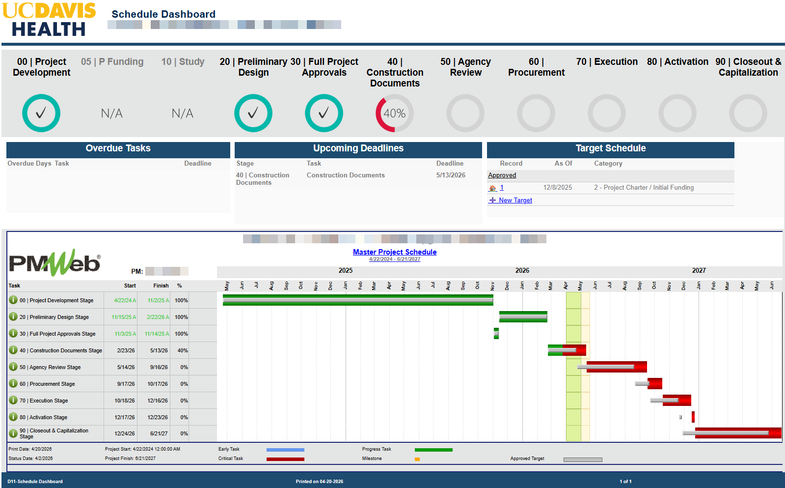Click the Closeout & Capitalization Stage Gantt bar
The image size is (785, 488).
[x=738, y=432]
